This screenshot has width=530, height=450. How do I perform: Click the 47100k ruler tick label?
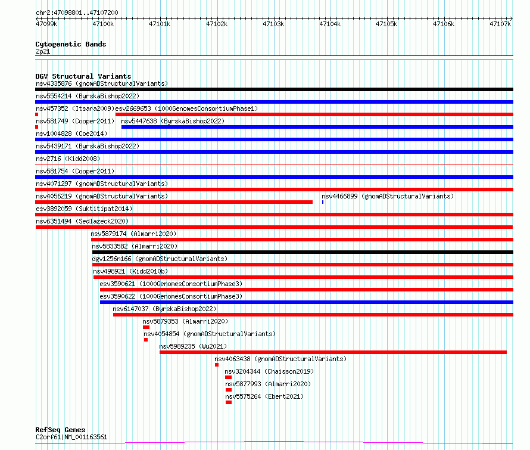tap(103, 24)
